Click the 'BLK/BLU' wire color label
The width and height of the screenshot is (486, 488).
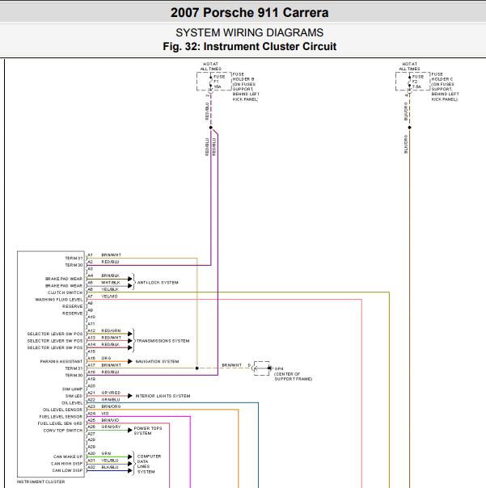click(x=110, y=468)
